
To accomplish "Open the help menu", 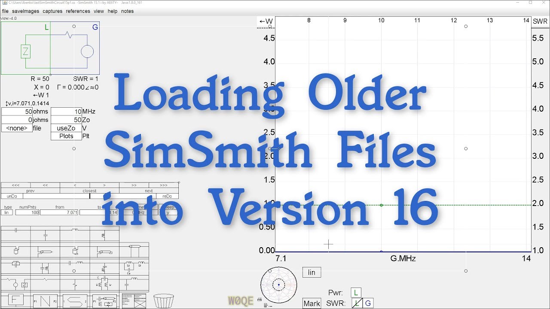I will (x=113, y=11).
